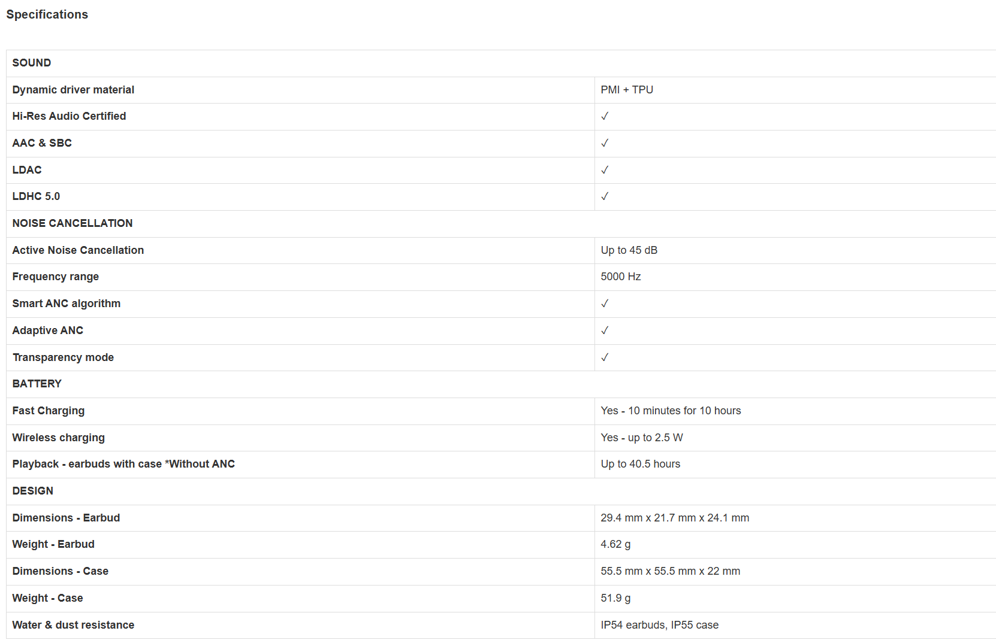This screenshot has width=996, height=640.
Task: Click the LDHC 5.0 checkmark
Action: [x=605, y=196]
